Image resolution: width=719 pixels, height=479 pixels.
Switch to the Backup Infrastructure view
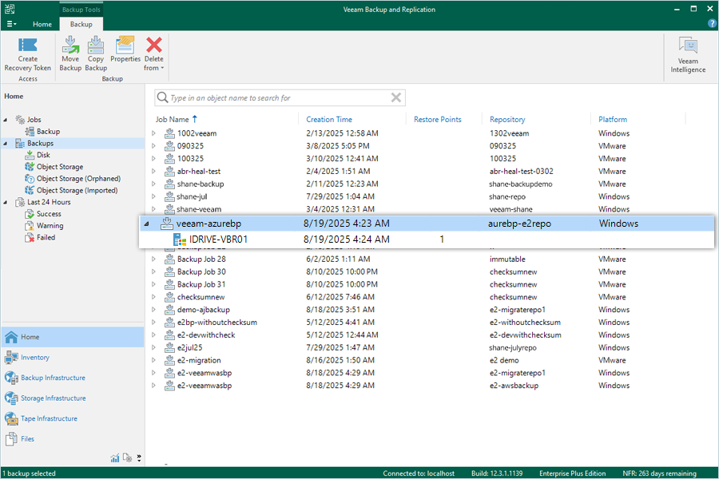click(73, 378)
